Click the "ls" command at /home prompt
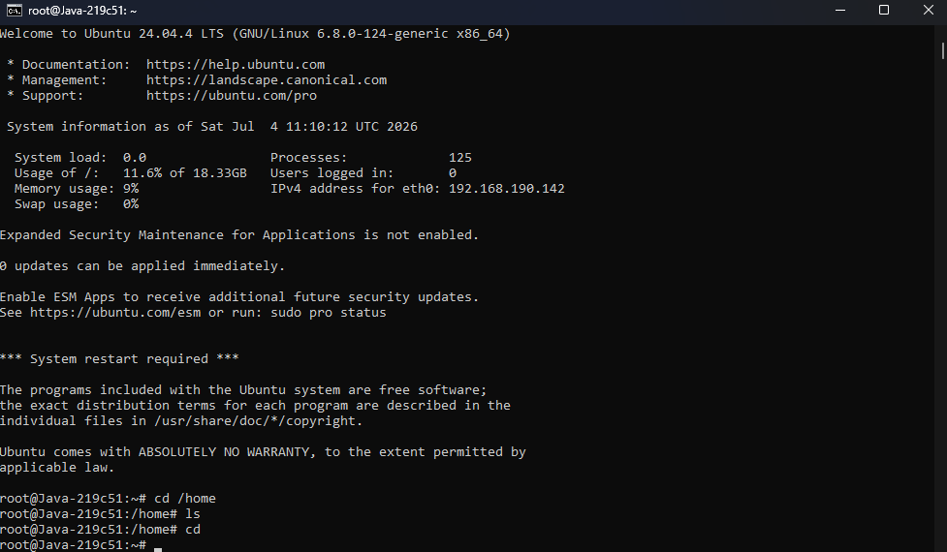947x552 pixels. coord(193,514)
